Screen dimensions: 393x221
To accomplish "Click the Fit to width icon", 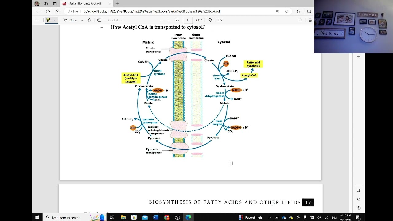I will 177,20.
